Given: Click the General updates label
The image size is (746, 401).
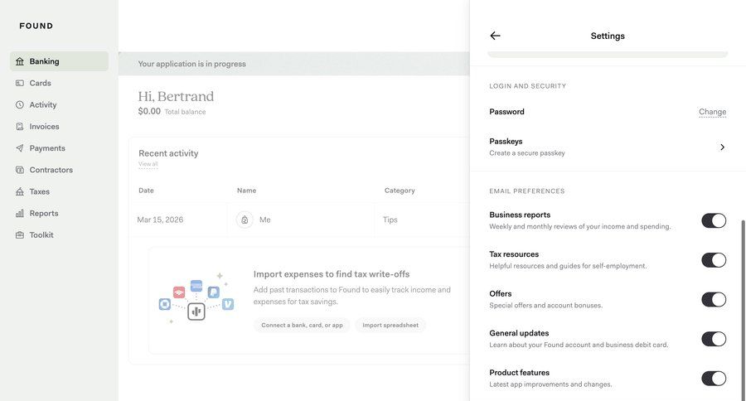Looking at the screenshot, I should click(x=519, y=333).
